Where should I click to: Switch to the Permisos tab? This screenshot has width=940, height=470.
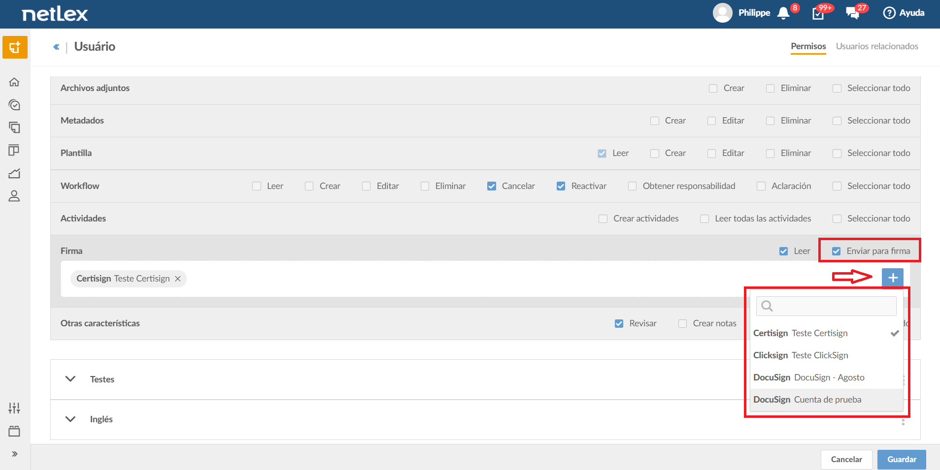coord(808,46)
